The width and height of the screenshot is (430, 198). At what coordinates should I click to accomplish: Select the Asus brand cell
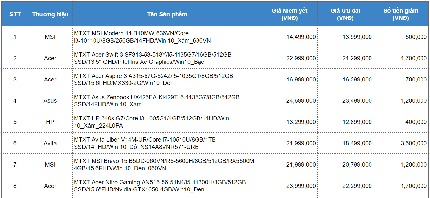tap(50, 101)
